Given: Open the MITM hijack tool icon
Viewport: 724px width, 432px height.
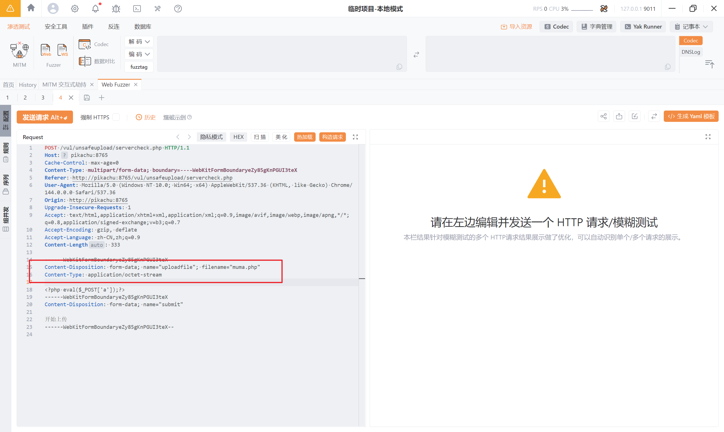Looking at the screenshot, I should 19,51.
